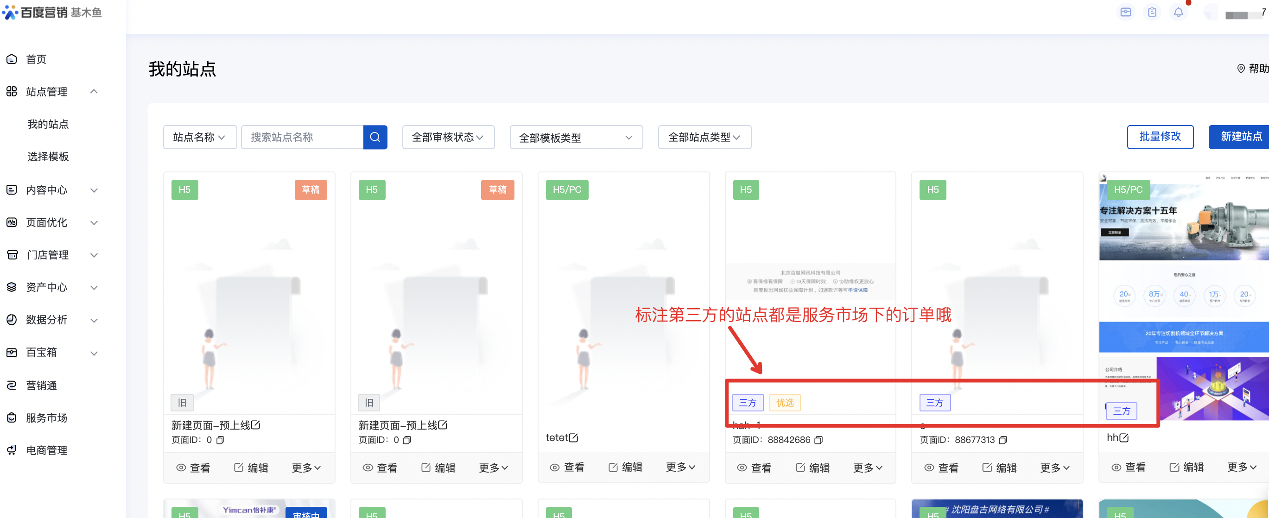This screenshot has width=1269, height=518.
Task: View first 新建页面-预上线 site via 查看
Action: pos(193,467)
